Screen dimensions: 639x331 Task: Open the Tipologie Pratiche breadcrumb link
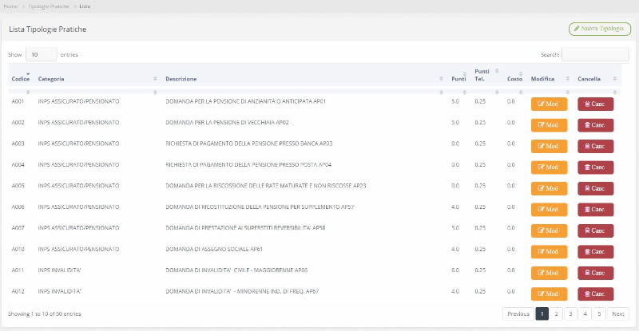[49, 6]
